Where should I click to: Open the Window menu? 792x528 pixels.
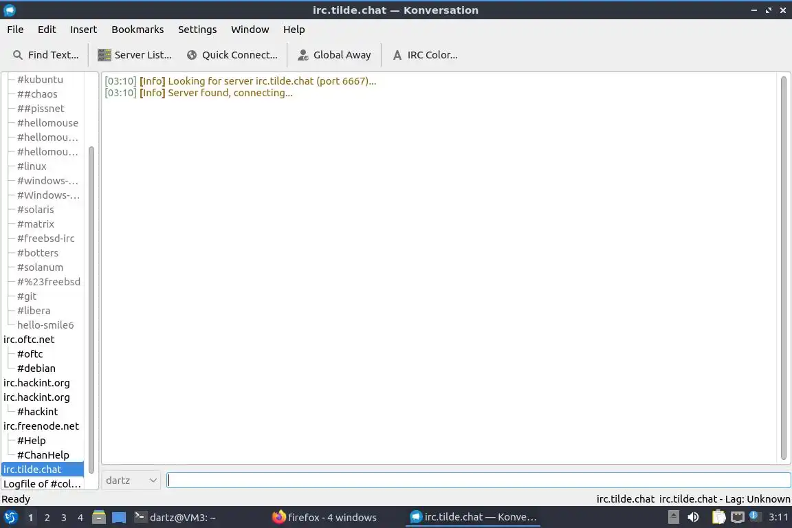pos(250,30)
